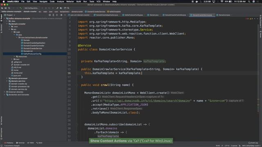Switch to KafkaProducerConfig.java editor tab
The image size is (262, 147).
coord(133,15)
